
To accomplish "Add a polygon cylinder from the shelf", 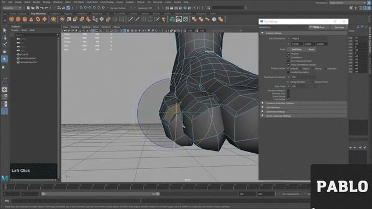I will coord(24,19).
